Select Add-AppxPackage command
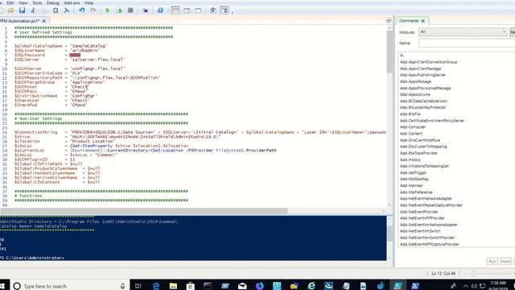 [x=415, y=81]
